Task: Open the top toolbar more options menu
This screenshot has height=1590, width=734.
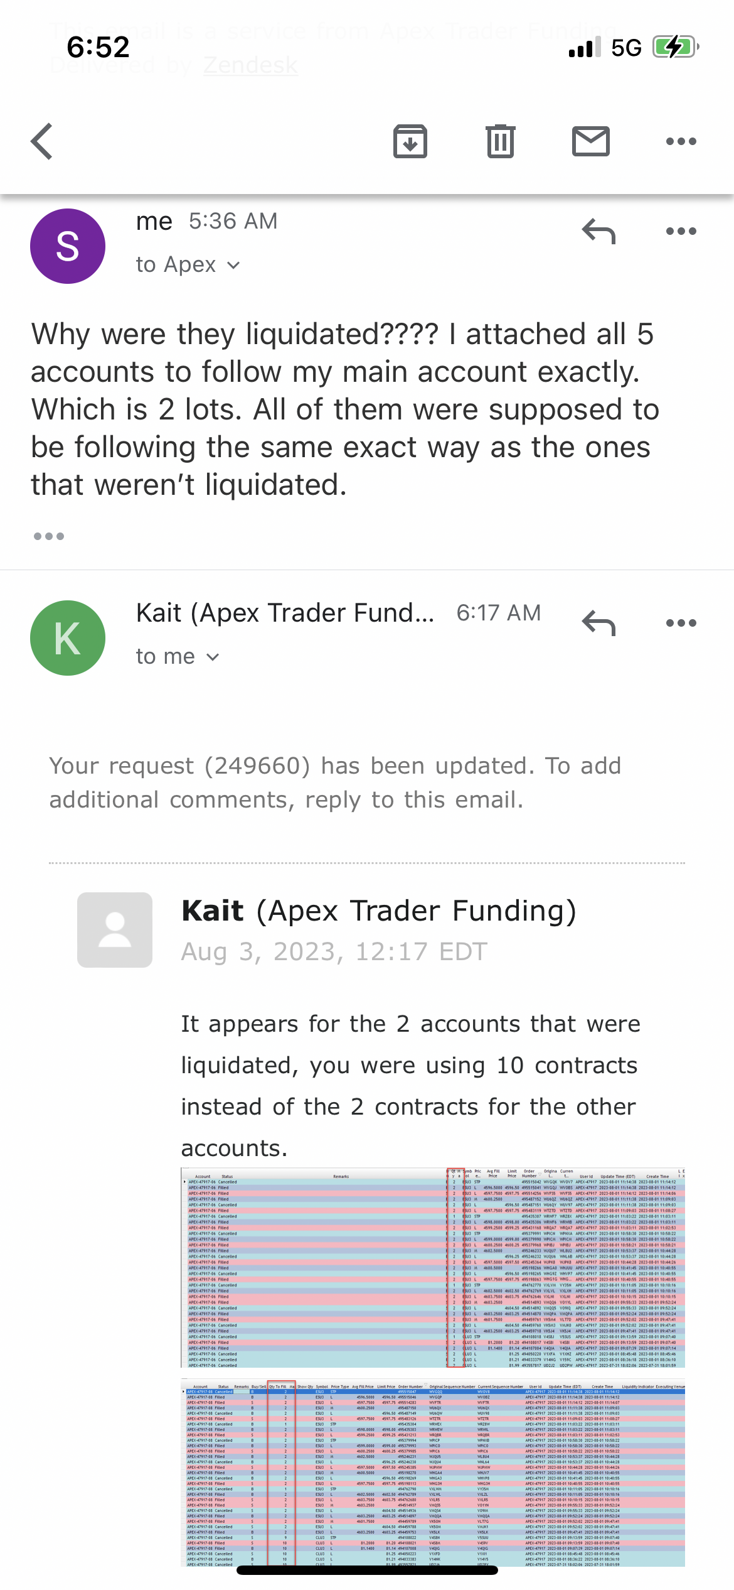Action: pyautogui.click(x=681, y=141)
